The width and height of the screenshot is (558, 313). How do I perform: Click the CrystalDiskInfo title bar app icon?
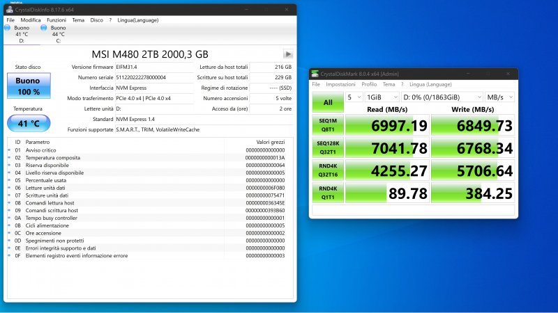(10, 10)
